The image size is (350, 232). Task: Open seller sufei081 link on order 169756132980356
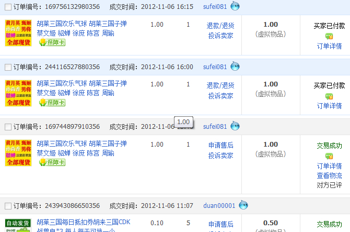point(215,7)
